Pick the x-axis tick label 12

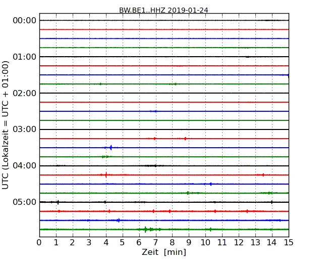pyautogui.click(x=239, y=243)
